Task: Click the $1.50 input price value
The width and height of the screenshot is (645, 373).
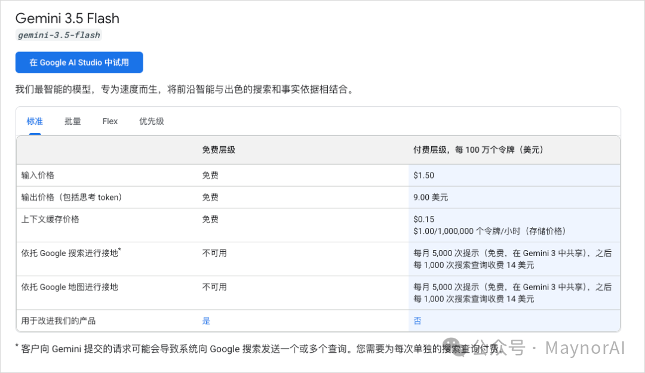Action: (423, 175)
